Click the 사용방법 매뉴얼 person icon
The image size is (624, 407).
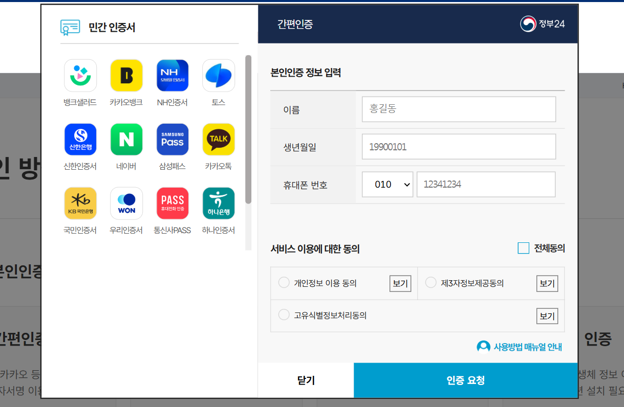tap(483, 347)
